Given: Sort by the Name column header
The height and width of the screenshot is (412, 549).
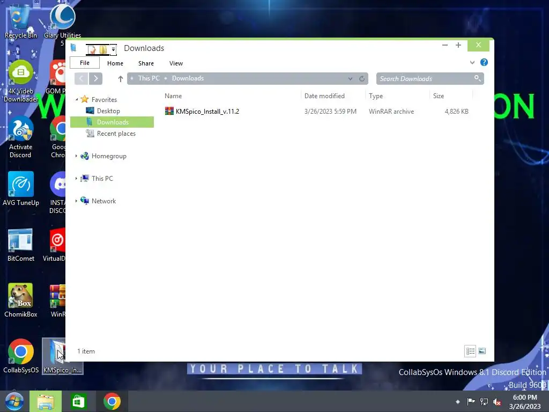Looking at the screenshot, I should (231, 96).
